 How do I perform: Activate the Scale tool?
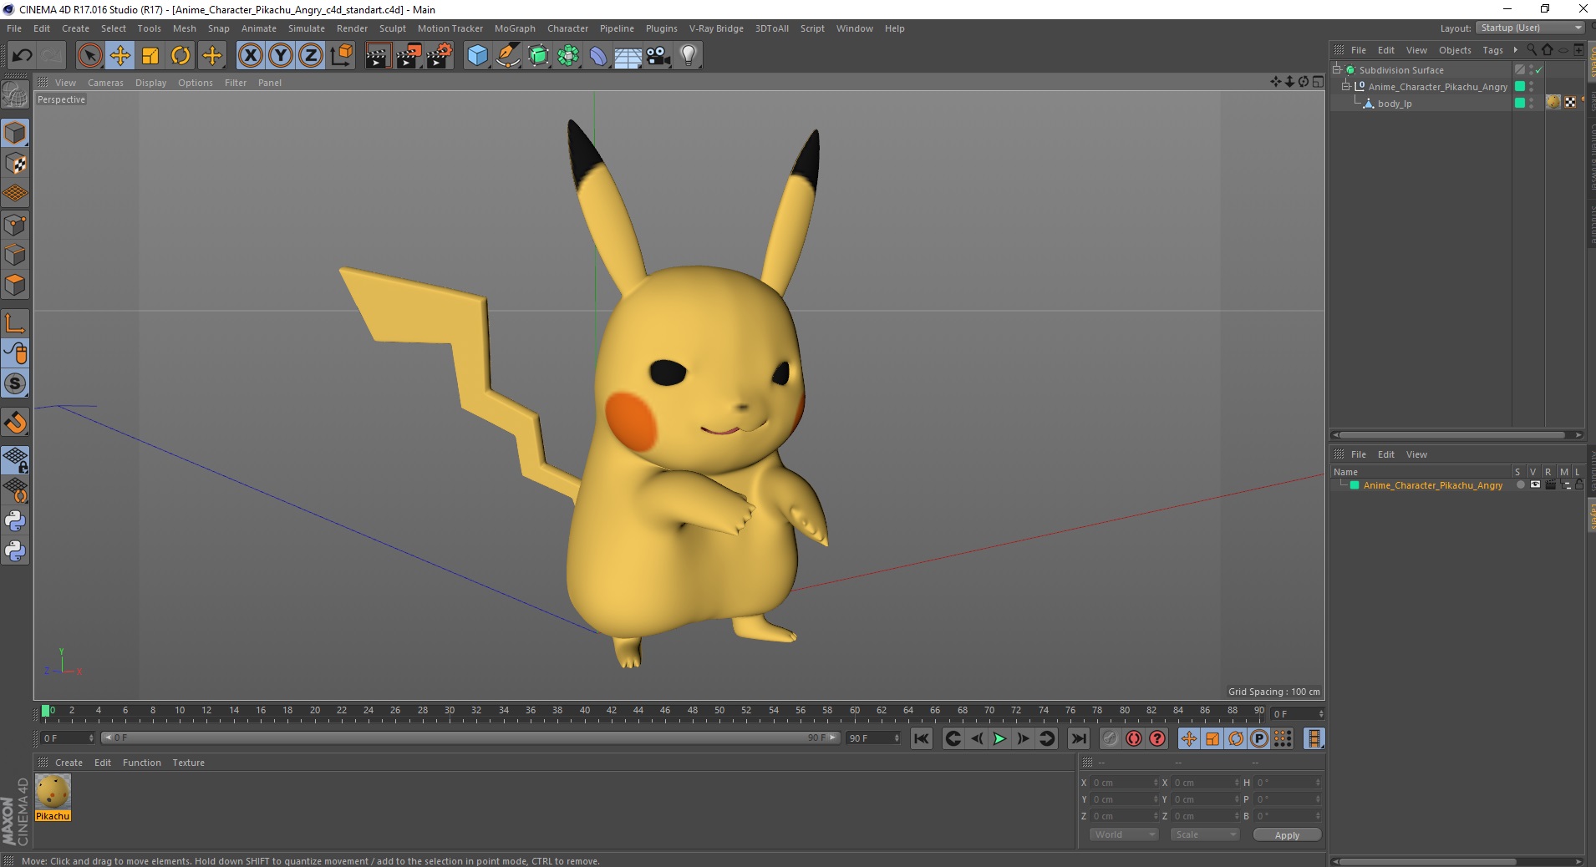pos(150,56)
